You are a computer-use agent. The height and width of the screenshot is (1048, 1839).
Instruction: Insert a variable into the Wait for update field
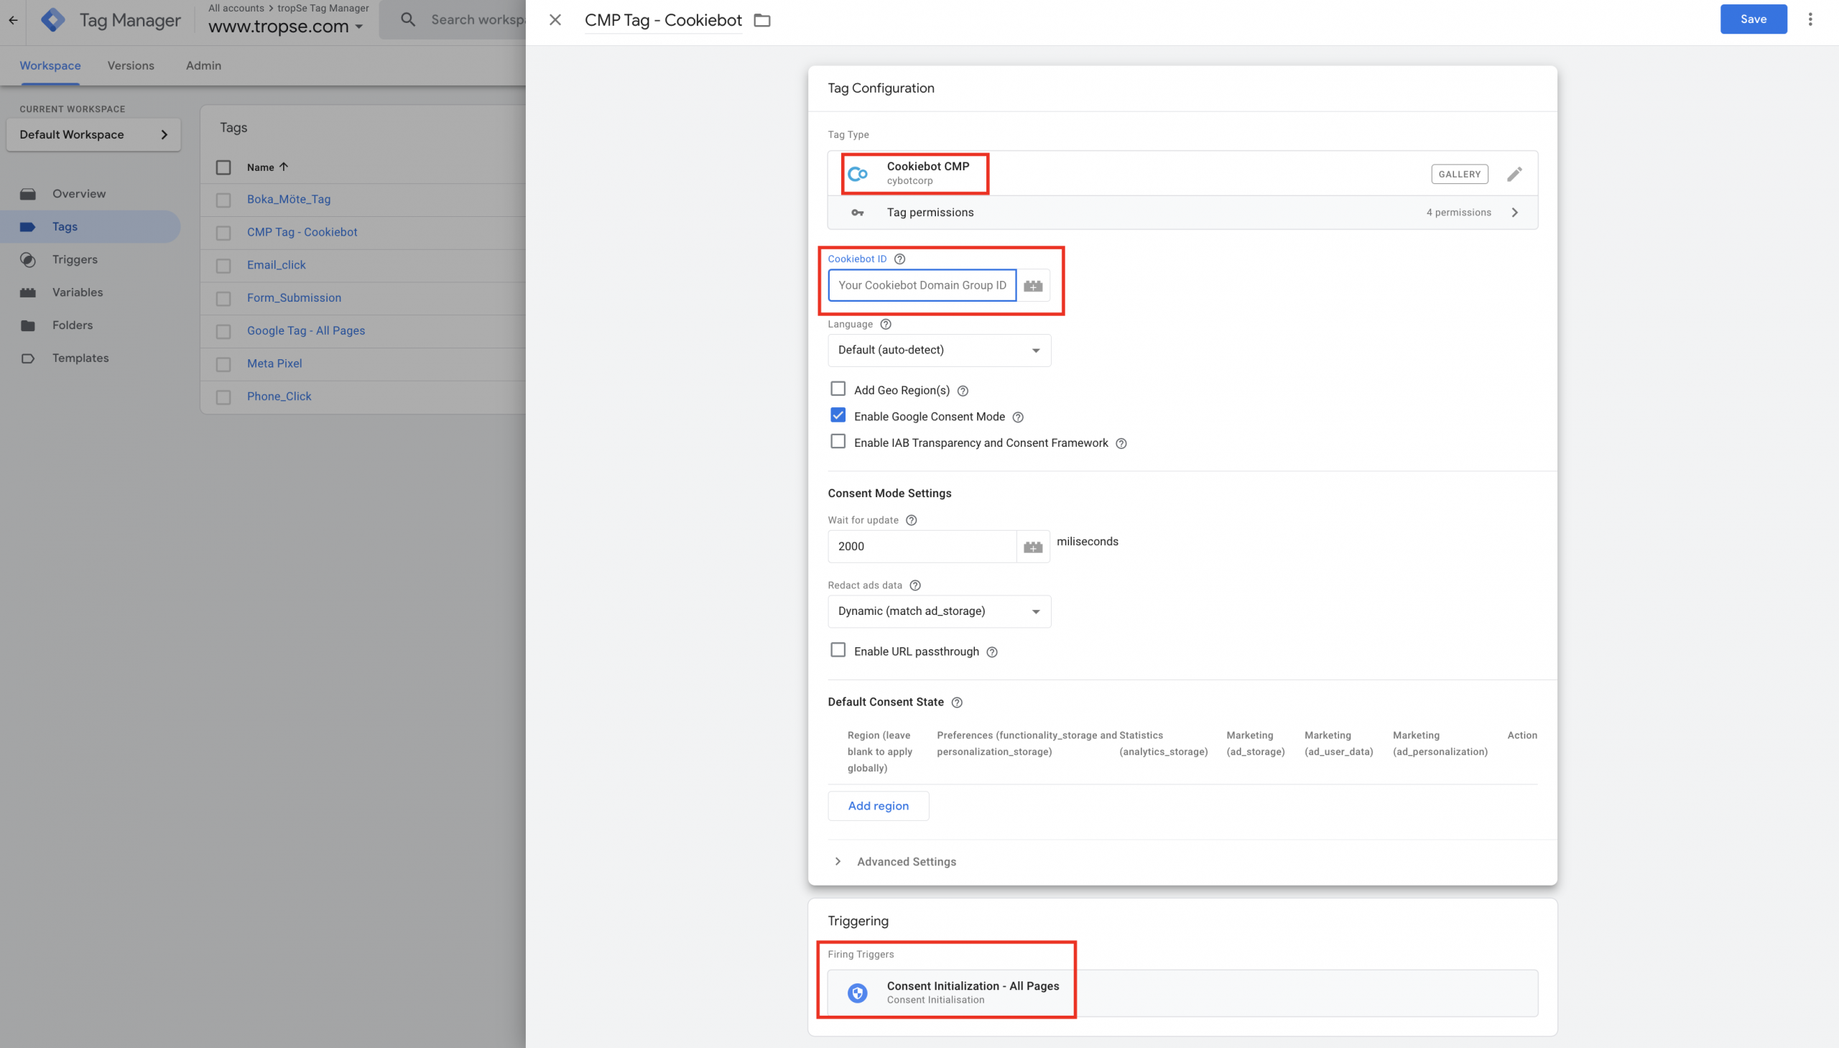[1033, 547]
